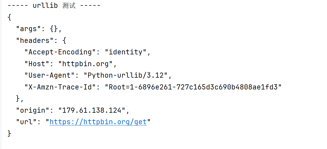Click the "headers" key text
This screenshot has height=149, width=327.
tap(35, 40)
